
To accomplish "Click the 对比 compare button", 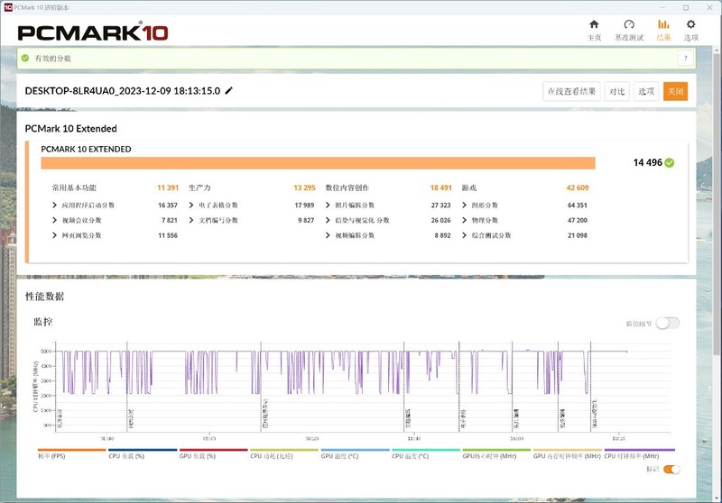I will pyautogui.click(x=616, y=92).
